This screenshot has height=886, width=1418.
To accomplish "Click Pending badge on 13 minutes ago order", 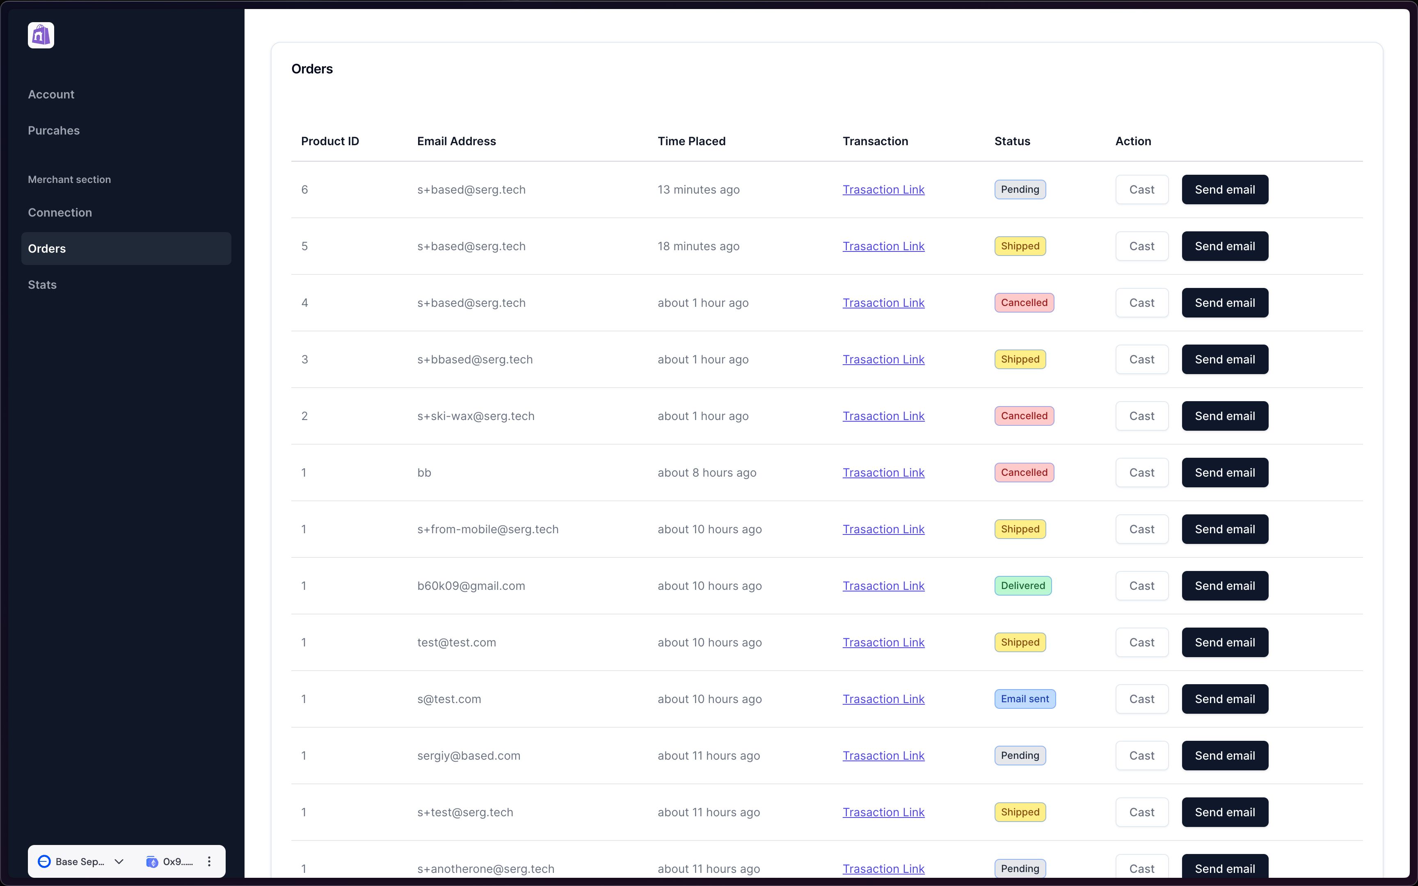I will click(1020, 189).
